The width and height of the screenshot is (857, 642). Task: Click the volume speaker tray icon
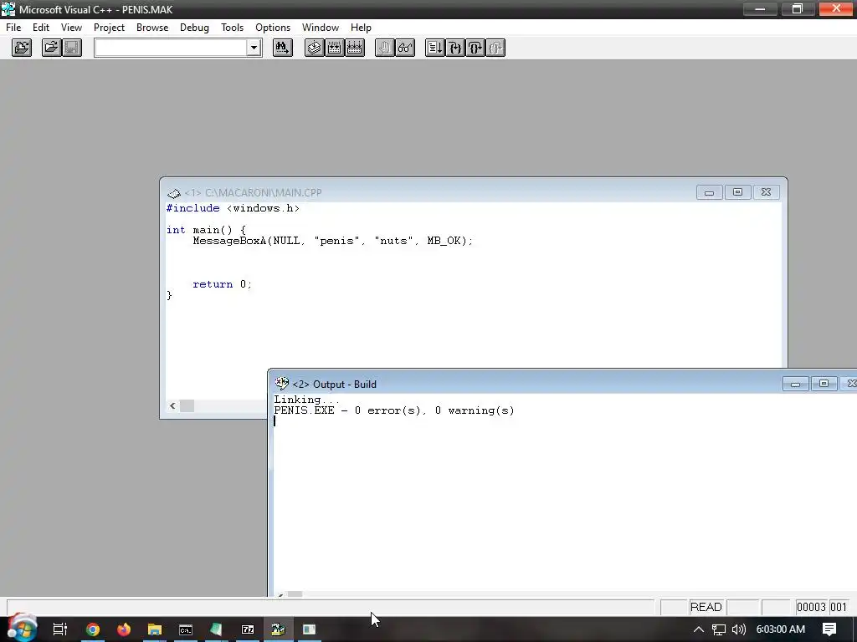(x=738, y=629)
